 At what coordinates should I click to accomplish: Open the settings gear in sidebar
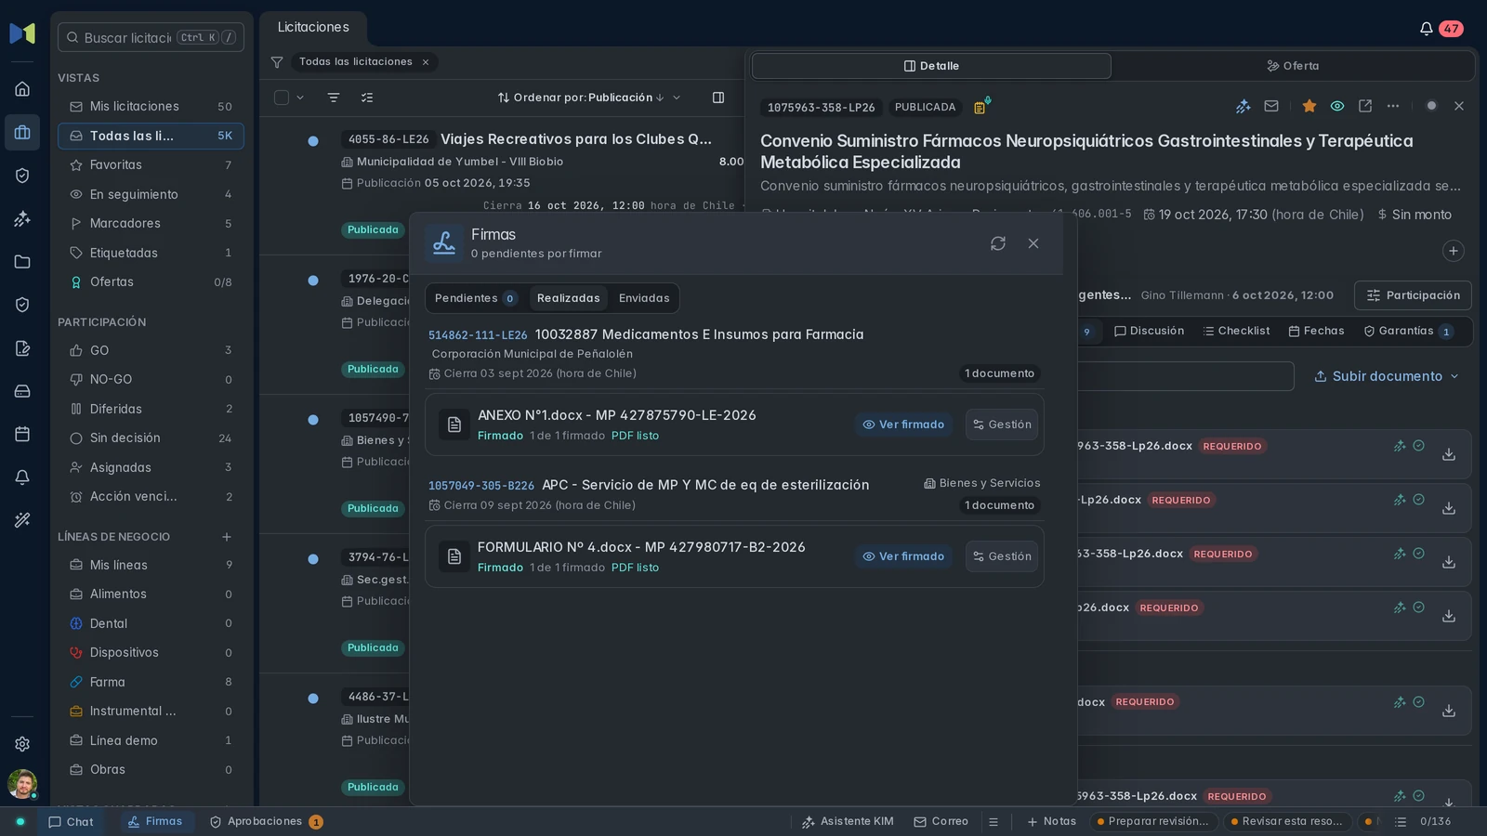pyautogui.click(x=22, y=744)
